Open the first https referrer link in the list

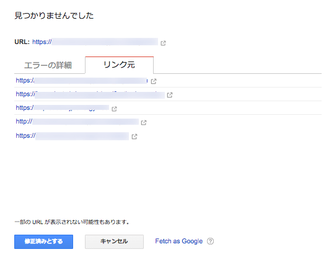pos(82,81)
